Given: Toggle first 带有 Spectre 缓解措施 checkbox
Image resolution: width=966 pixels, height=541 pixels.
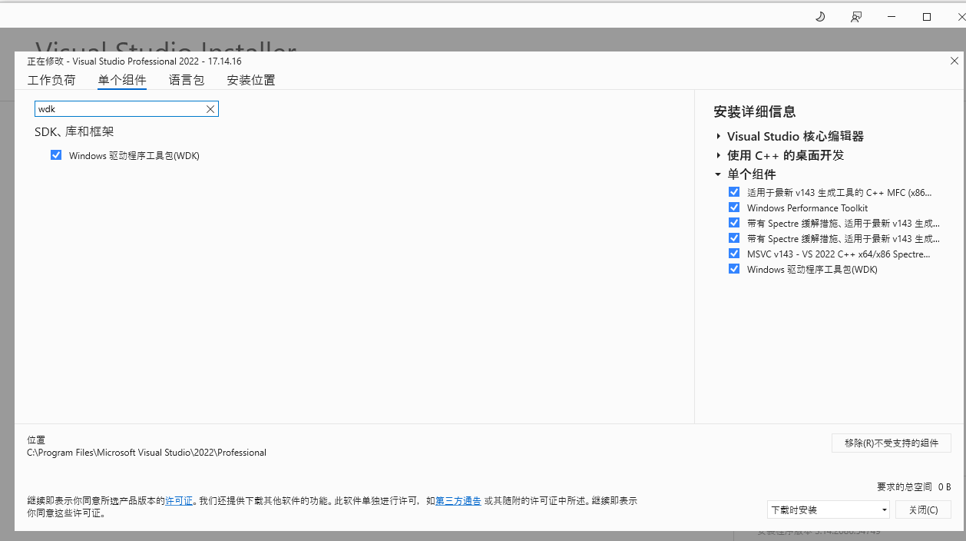Looking at the screenshot, I should point(734,223).
